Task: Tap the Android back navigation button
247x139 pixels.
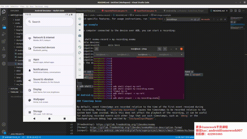Action: [34, 118]
